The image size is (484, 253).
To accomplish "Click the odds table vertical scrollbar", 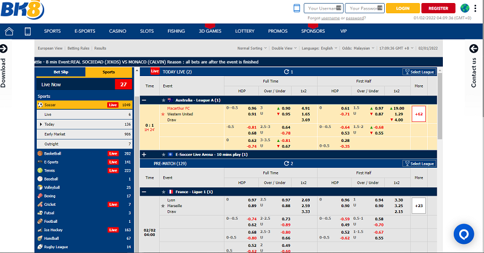I will point(440,106).
